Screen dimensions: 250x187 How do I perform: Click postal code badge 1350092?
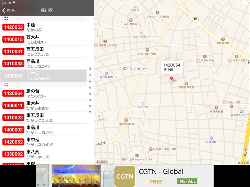click(13, 154)
